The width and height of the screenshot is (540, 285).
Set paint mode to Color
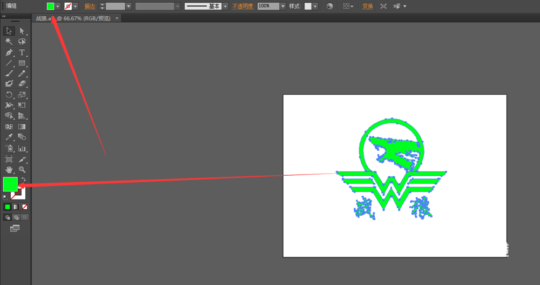pos(7,207)
